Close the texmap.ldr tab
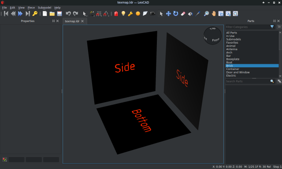The width and height of the screenshot is (282, 169). (x=82, y=21)
